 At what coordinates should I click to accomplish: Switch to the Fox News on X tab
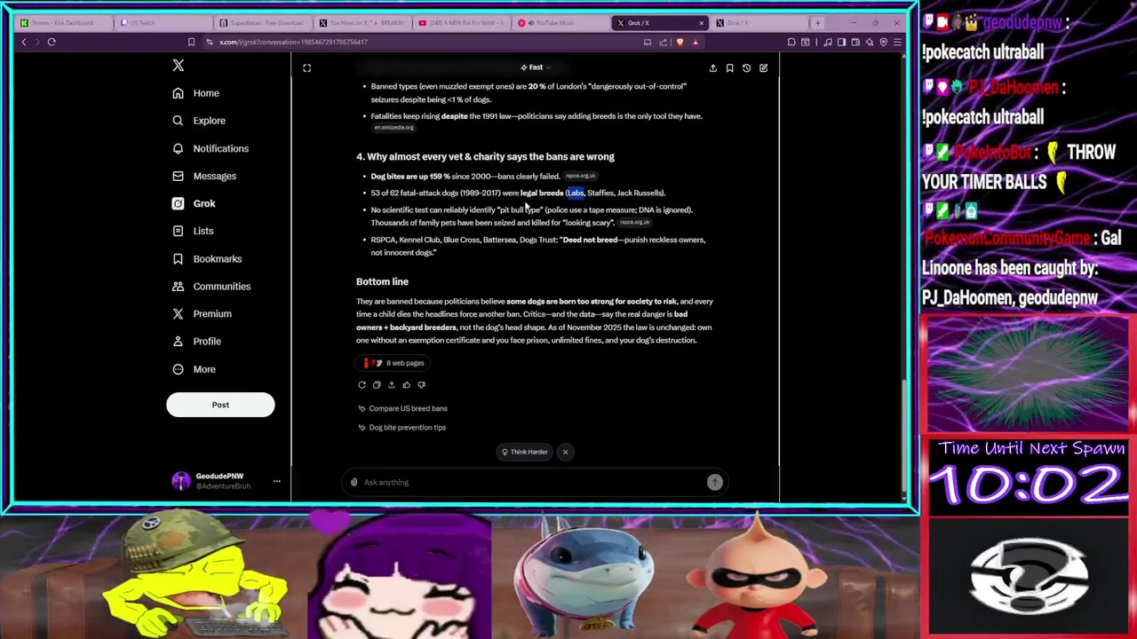point(362,22)
